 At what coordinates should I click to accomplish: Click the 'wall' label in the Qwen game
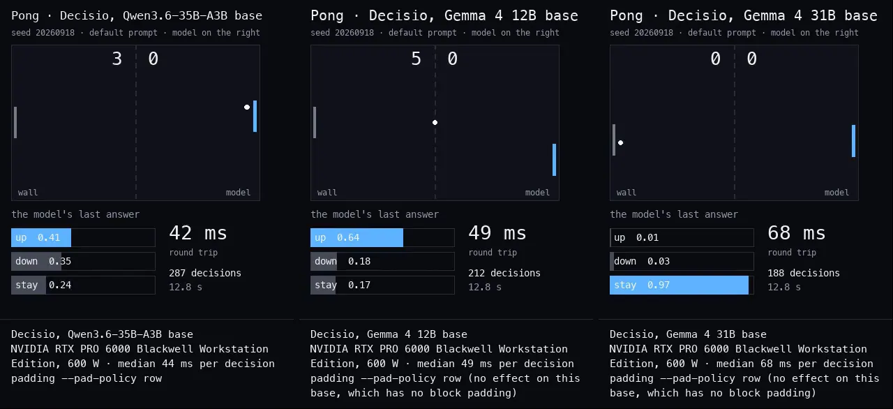pyautogui.click(x=28, y=193)
